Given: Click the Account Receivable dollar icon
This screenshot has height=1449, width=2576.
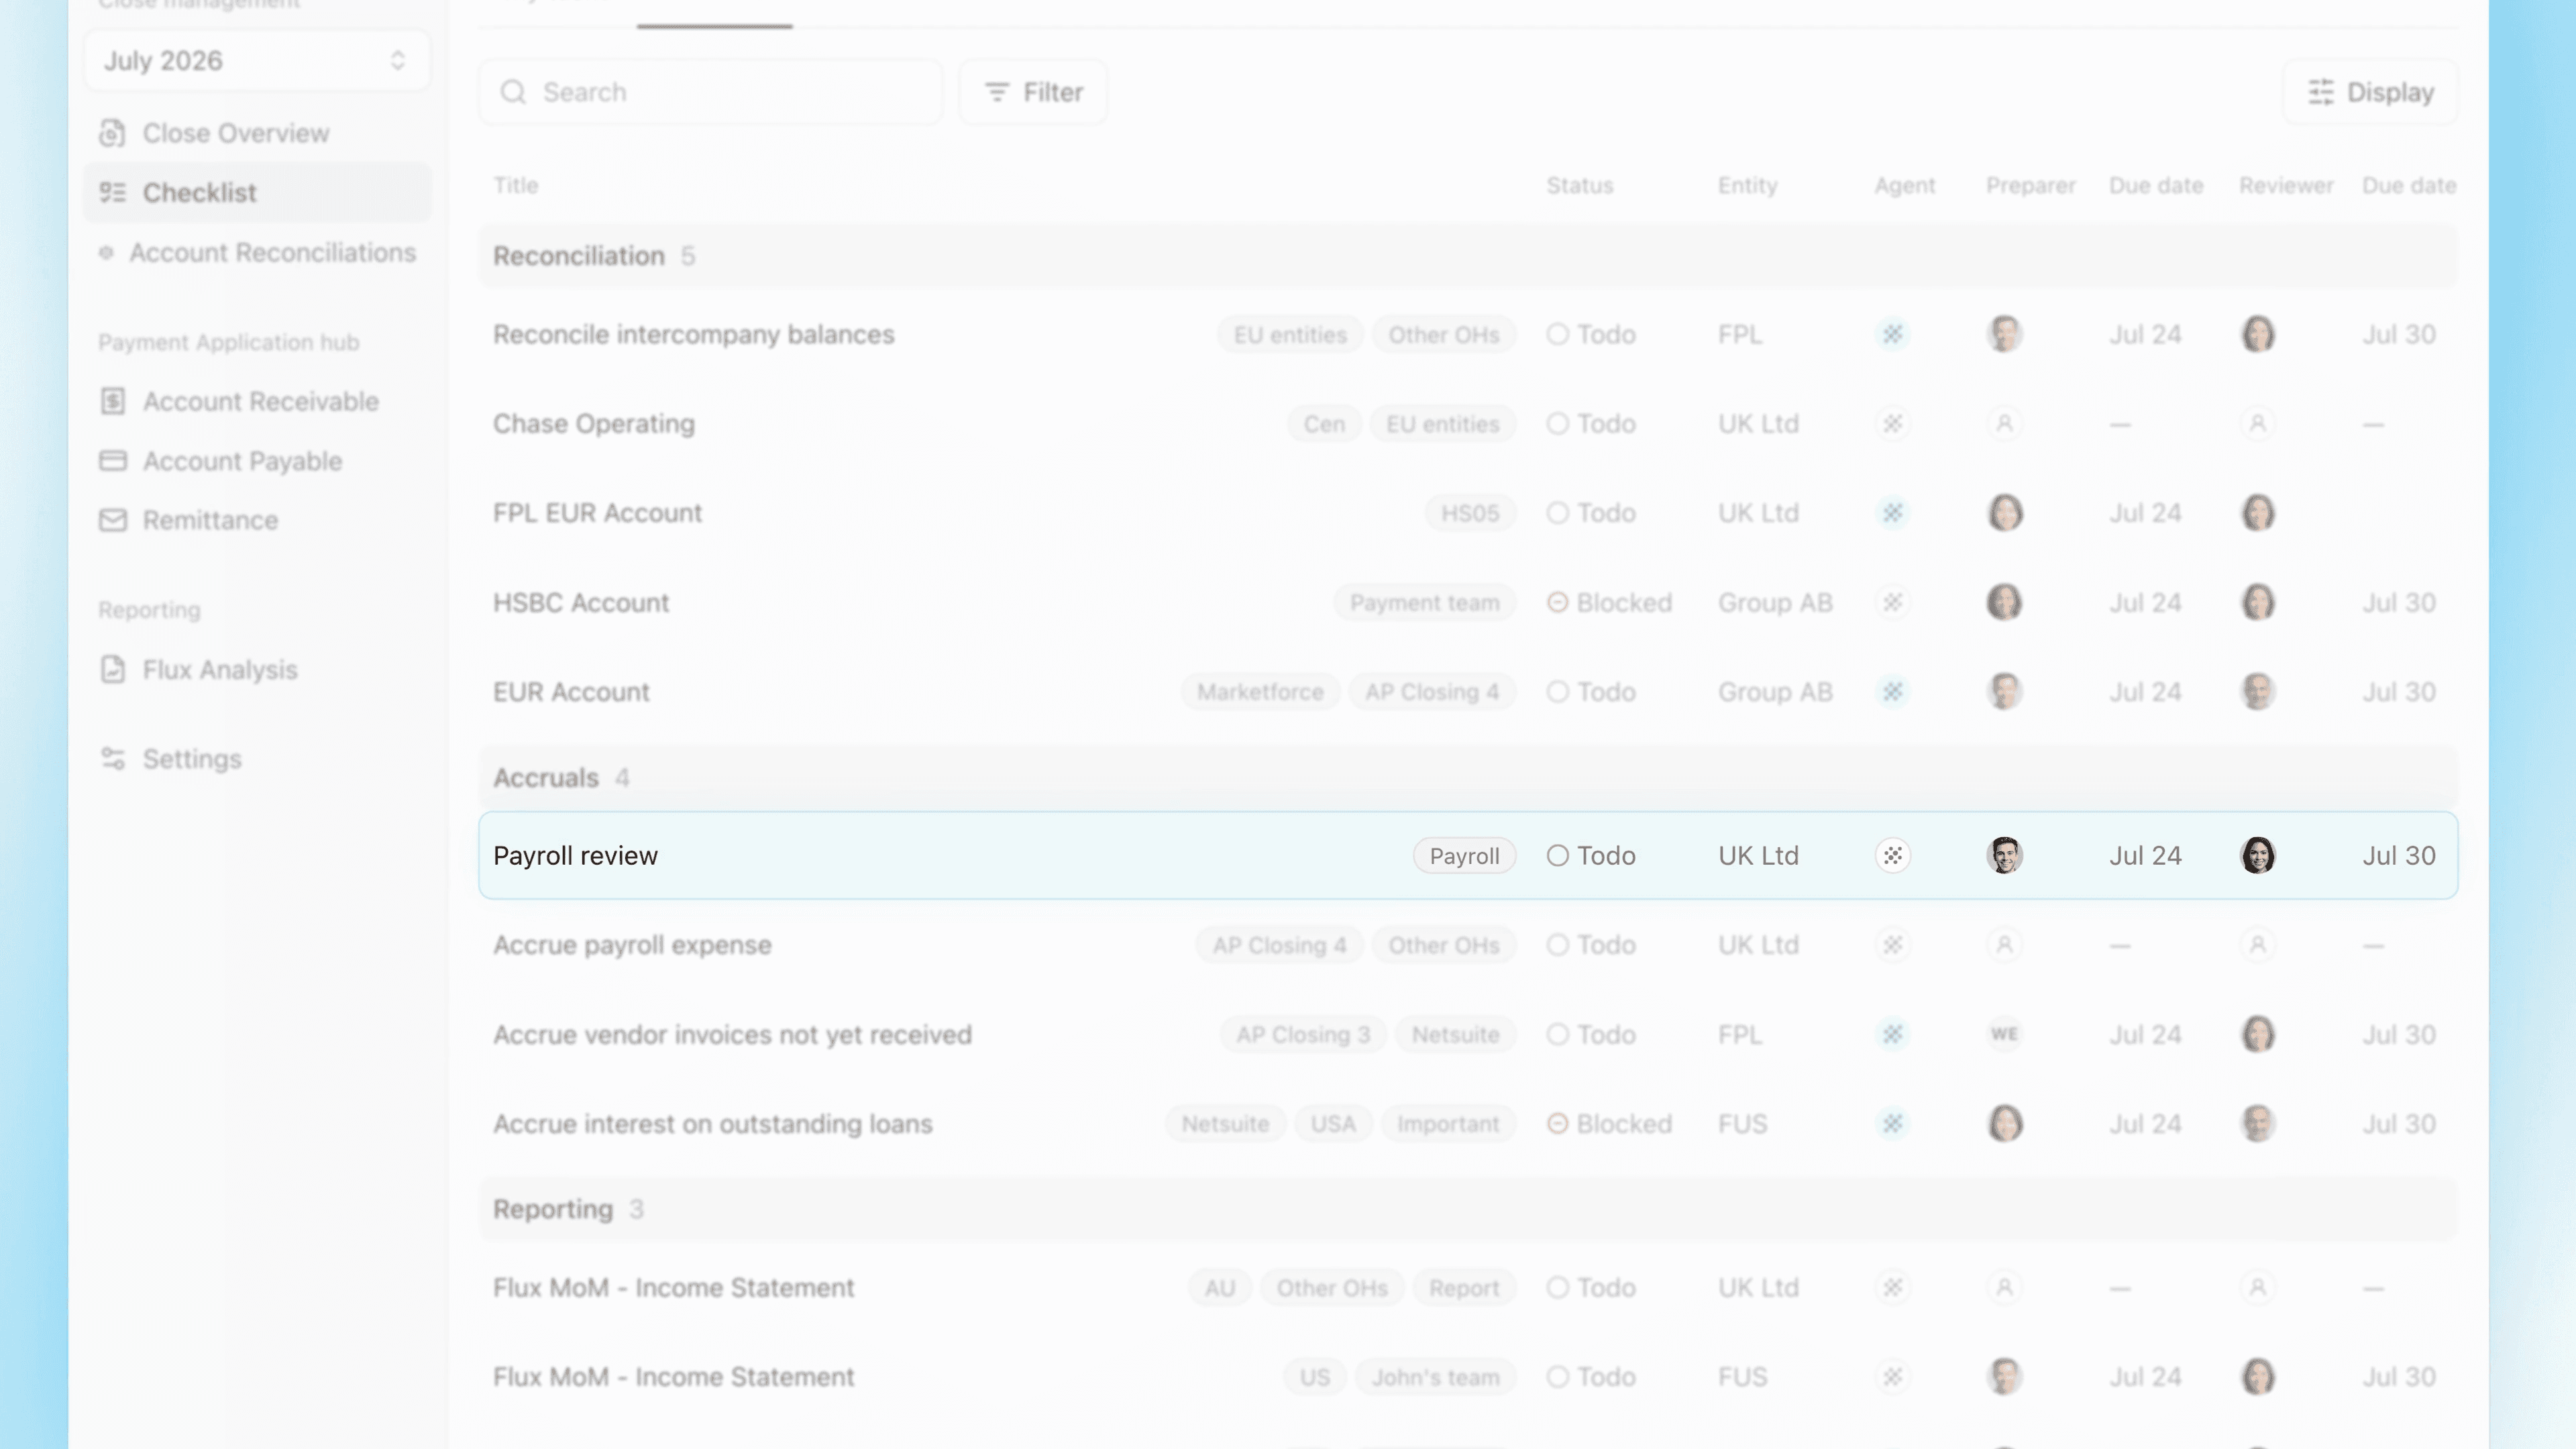Looking at the screenshot, I should tap(113, 401).
